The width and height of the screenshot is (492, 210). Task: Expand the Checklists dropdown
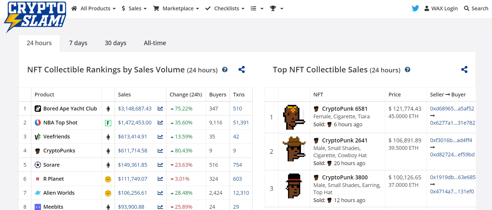[225, 8]
